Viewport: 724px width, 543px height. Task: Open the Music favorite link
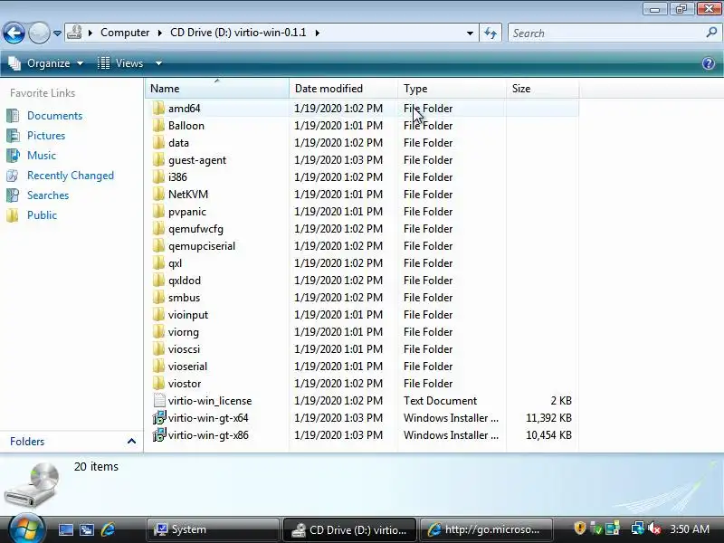[x=42, y=155]
